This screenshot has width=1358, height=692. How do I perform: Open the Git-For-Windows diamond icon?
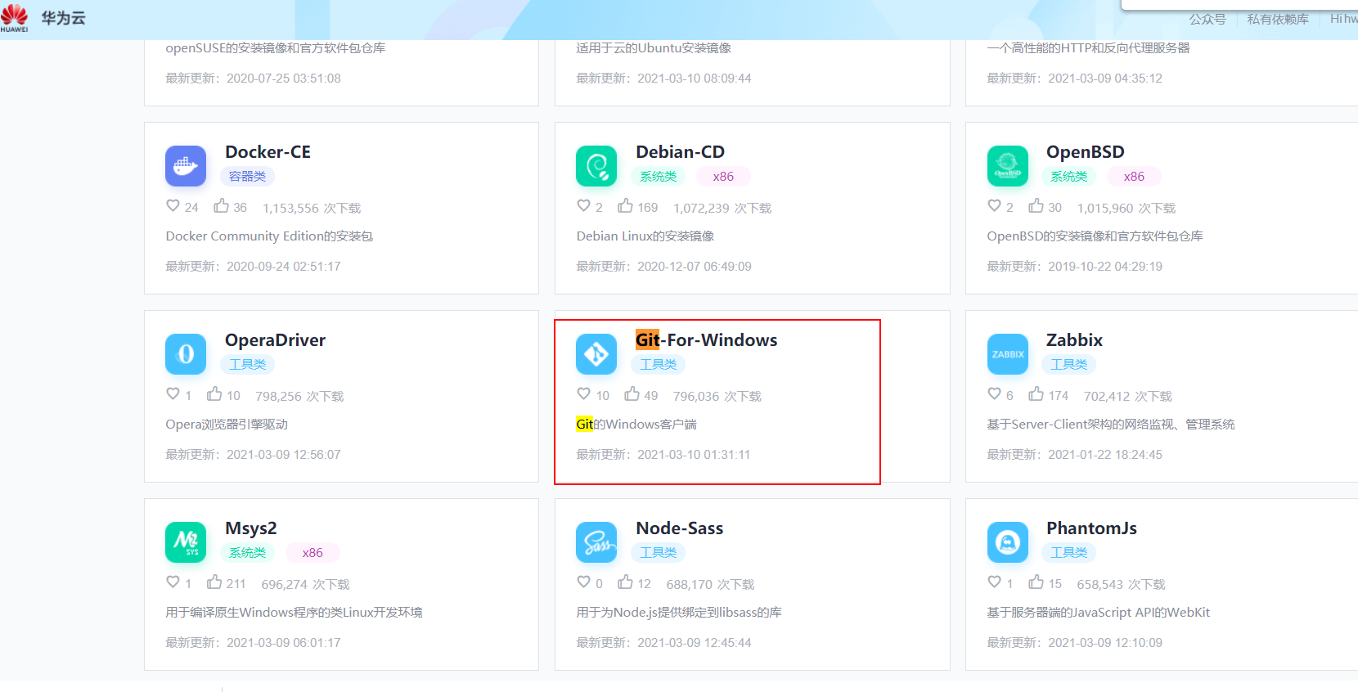(596, 354)
